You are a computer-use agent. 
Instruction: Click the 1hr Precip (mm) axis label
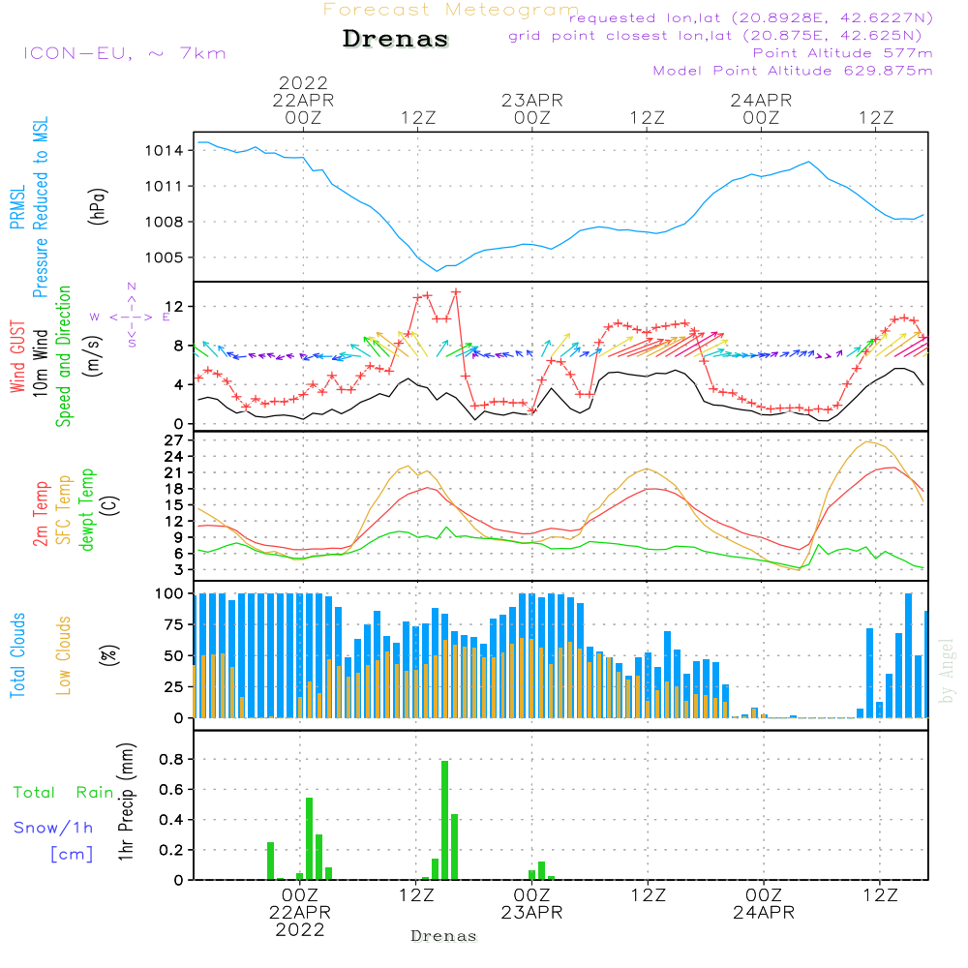tap(126, 802)
